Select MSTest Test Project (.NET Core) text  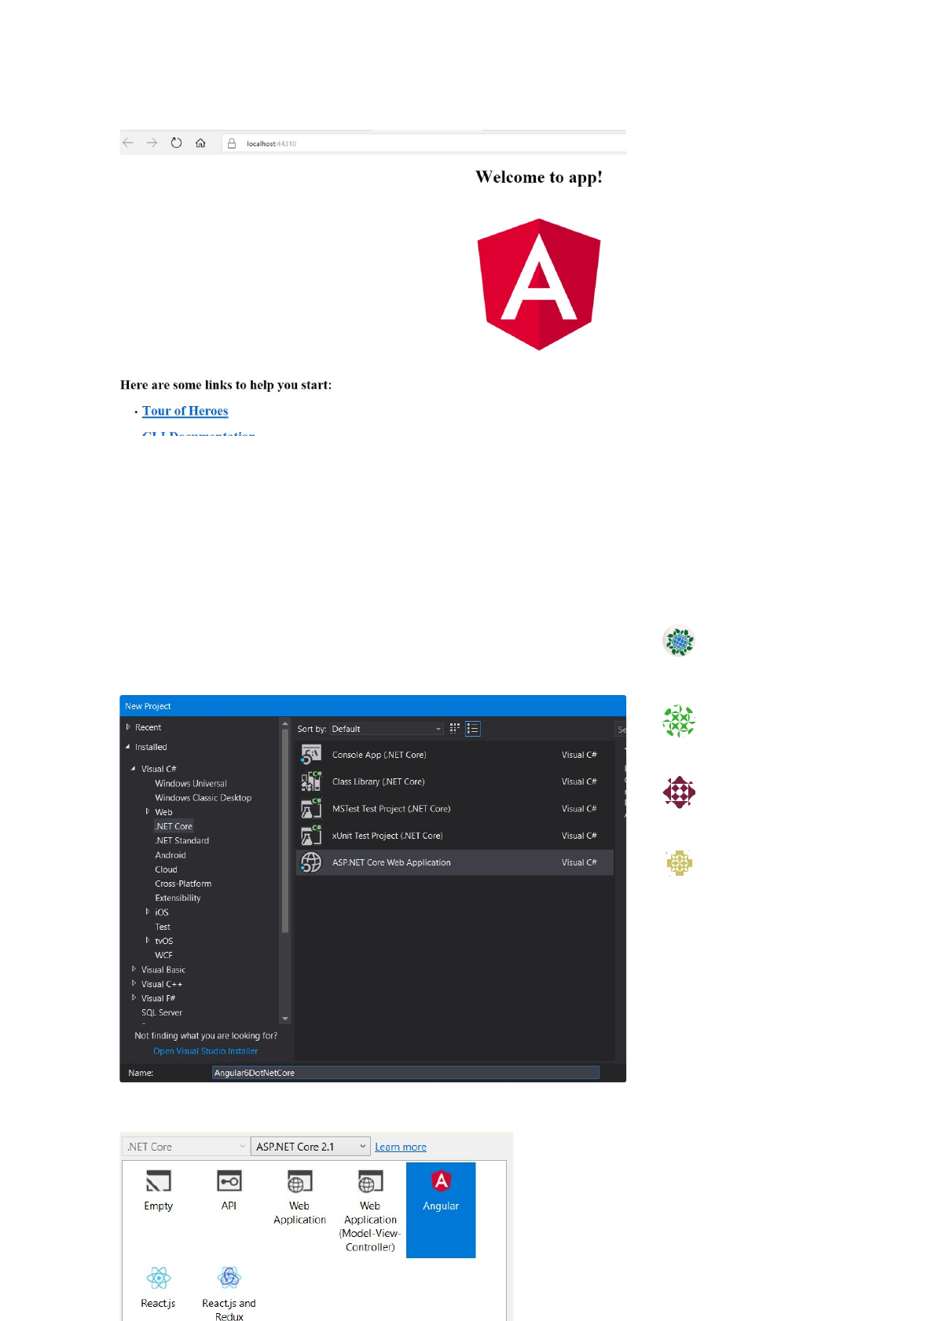point(391,809)
